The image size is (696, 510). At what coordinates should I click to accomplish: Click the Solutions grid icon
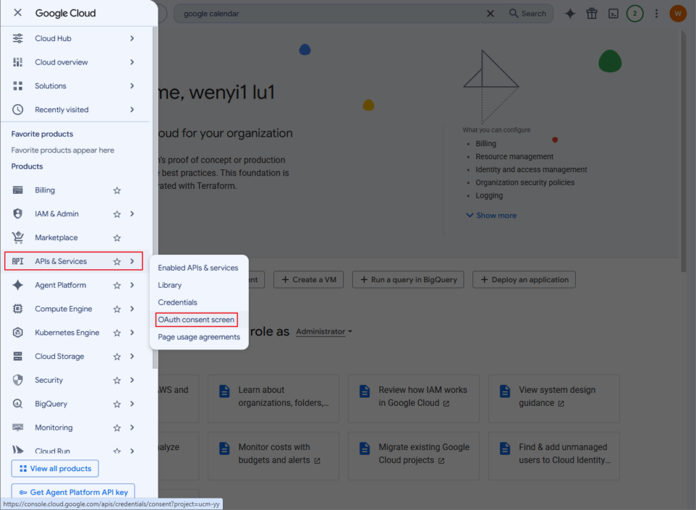(x=18, y=86)
